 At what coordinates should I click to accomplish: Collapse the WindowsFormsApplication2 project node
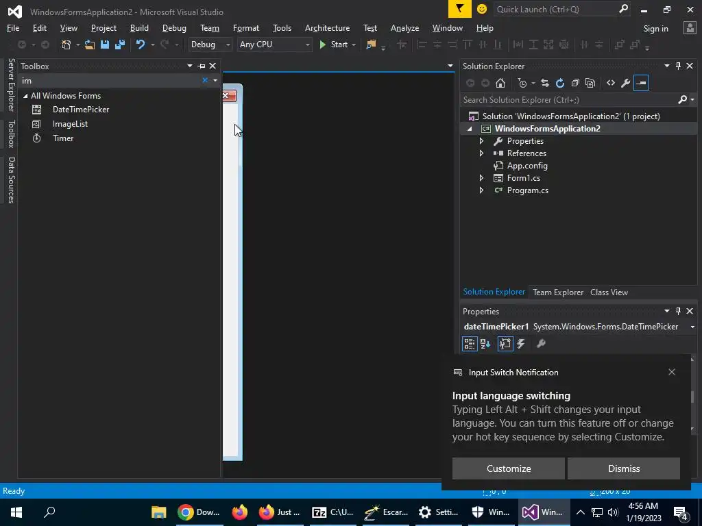coord(470,129)
